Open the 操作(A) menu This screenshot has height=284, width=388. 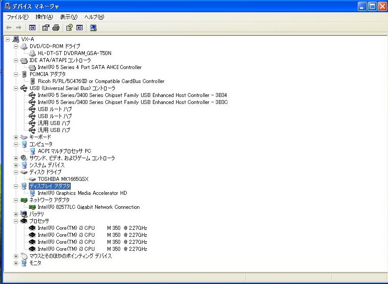[x=44, y=17]
